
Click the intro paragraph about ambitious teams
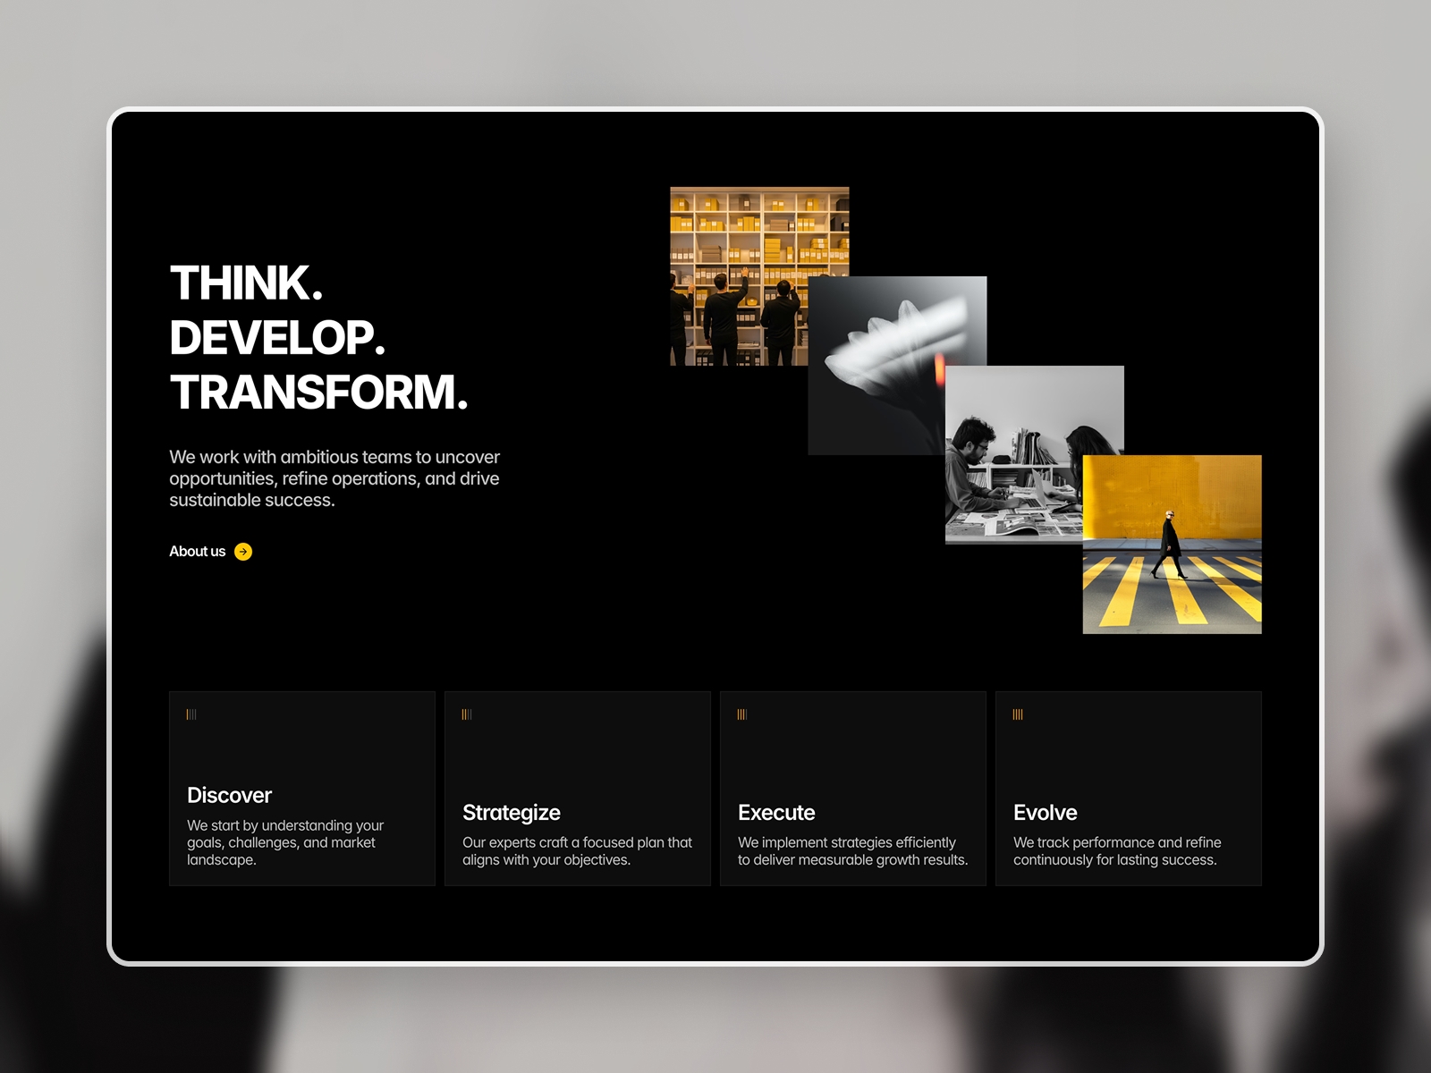[x=334, y=478]
